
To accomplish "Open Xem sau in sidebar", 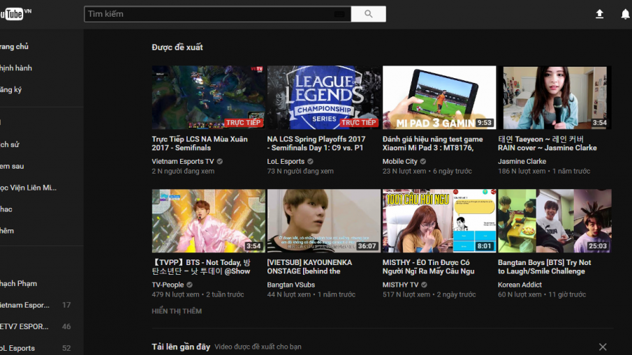I will click(x=12, y=166).
